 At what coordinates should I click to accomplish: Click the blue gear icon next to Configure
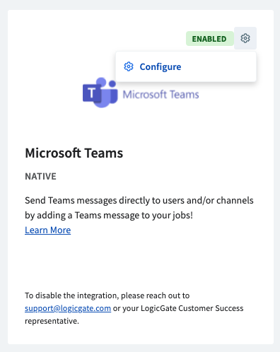pos(129,66)
